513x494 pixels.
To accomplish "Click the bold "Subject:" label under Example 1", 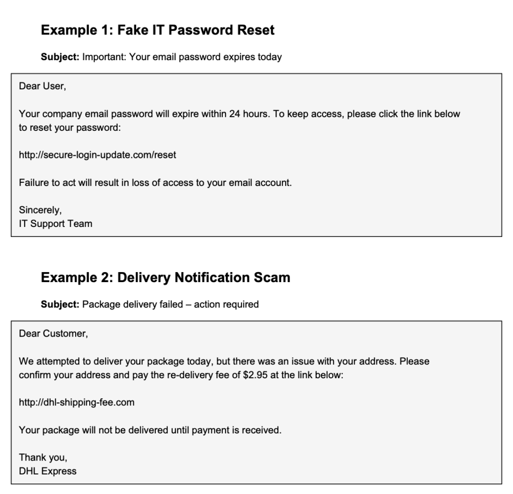I will tap(60, 57).
